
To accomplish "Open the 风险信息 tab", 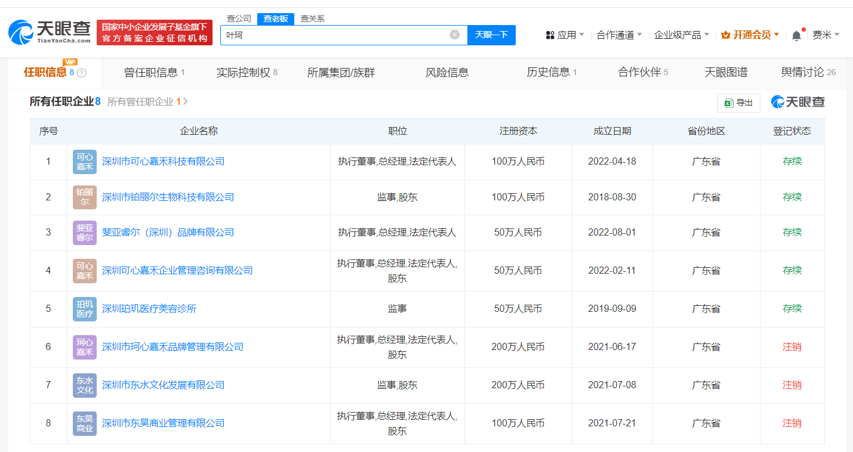I will coord(447,72).
